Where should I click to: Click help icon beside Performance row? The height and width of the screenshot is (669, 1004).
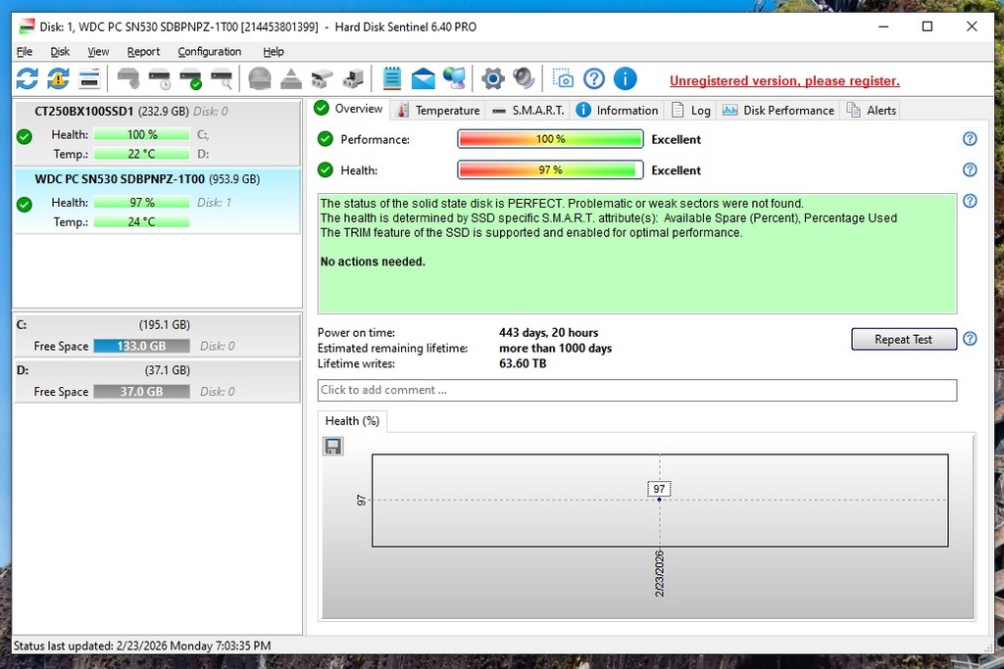pyautogui.click(x=970, y=139)
